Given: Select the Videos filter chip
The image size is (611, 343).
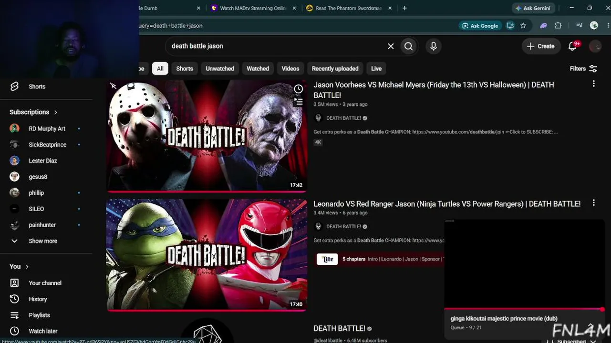Looking at the screenshot, I should click(x=290, y=69).
